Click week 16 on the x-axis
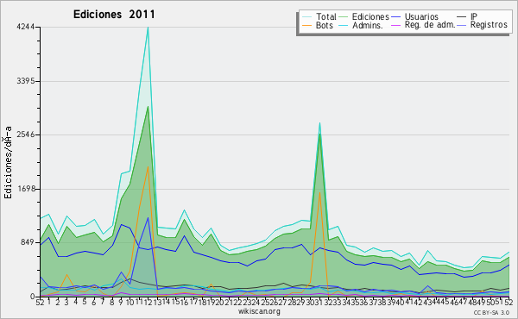 click(184, 302)
